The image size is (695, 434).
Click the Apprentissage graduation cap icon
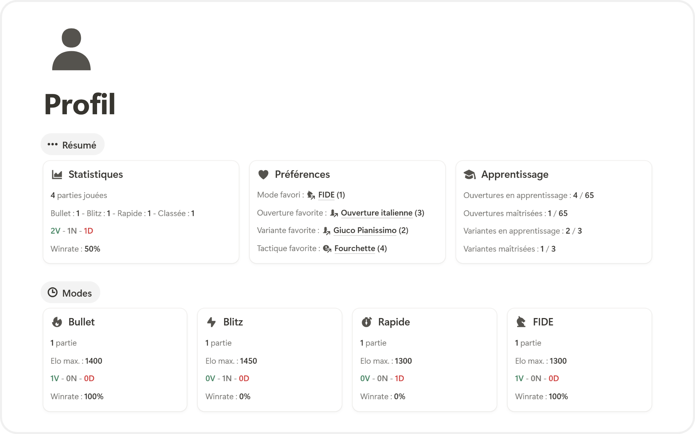click(470, 175)
